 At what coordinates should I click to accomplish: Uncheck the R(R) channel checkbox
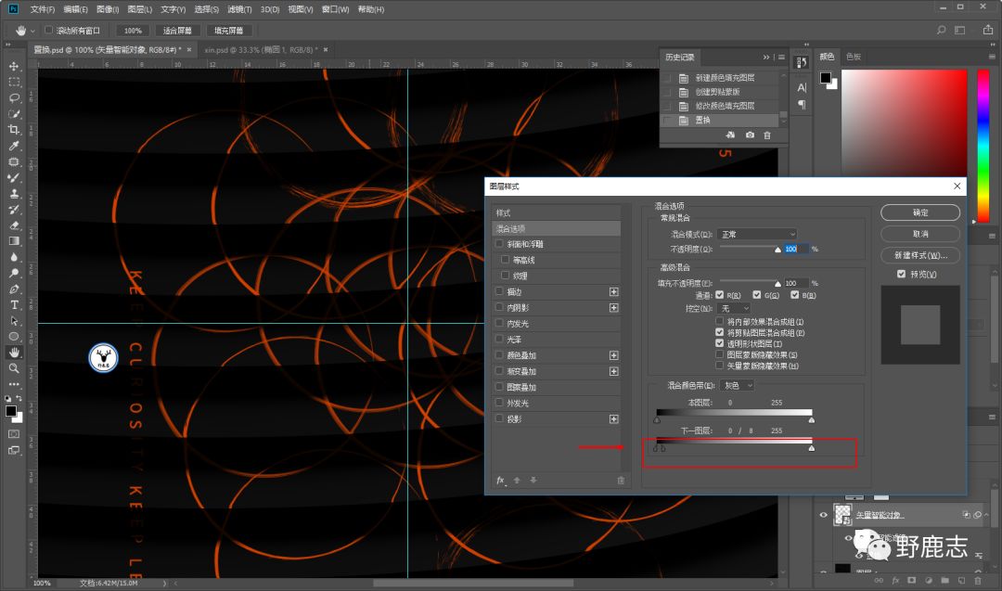pyautogui.click(x=720, y=294)
